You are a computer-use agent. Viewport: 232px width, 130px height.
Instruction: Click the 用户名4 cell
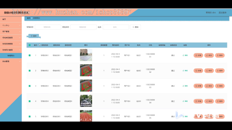tap(127, 101)
